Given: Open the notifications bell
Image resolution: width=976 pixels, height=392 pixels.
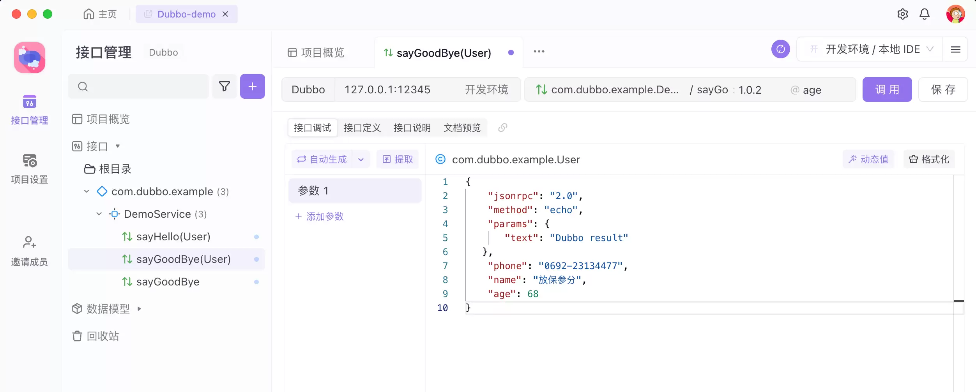Looking at the screenshot, I should tap(925, 14).
